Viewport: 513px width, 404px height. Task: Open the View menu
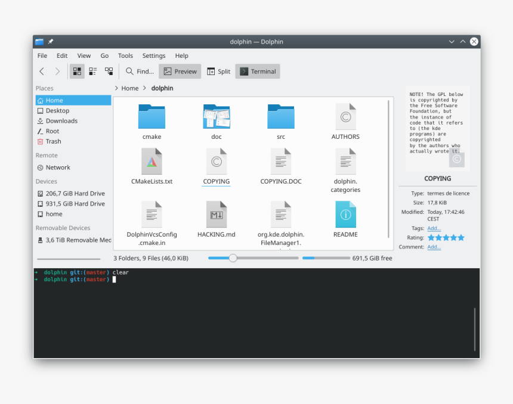[84, 55]
